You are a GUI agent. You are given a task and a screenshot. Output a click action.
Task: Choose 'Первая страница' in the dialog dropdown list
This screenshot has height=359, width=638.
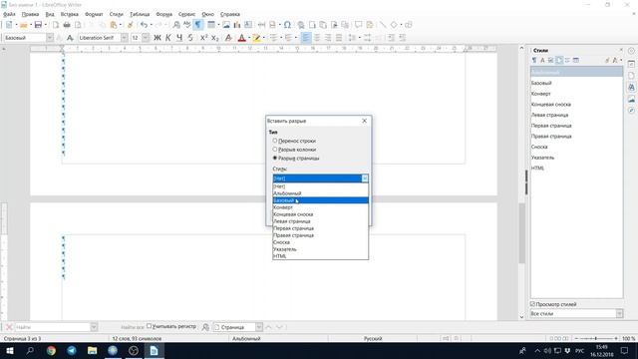321,228
